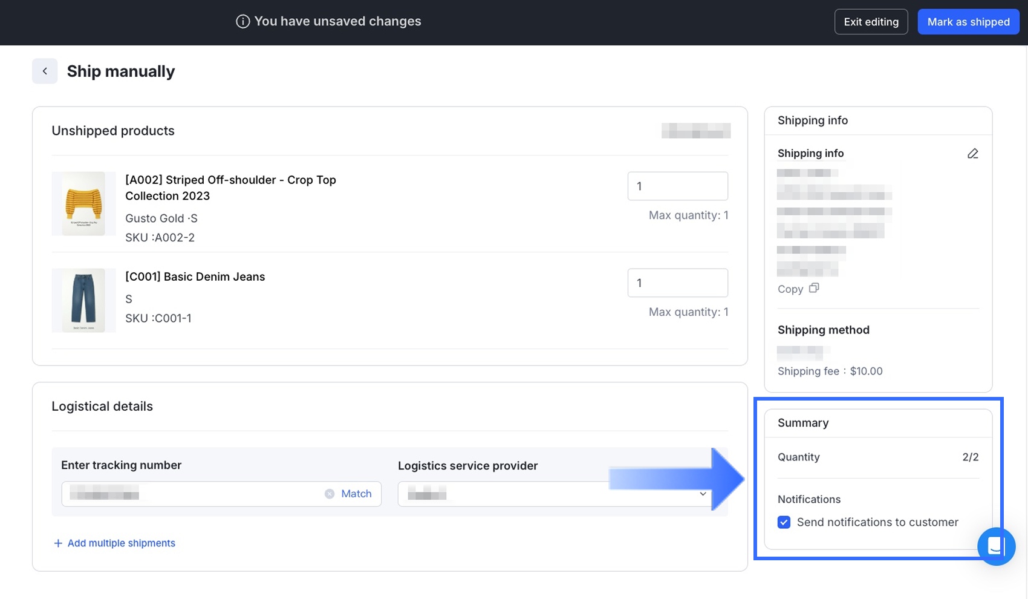Screen dimensions: 1028x599
Task: Click the back arrow beside Ship manually
Action: tap(45, 71)
